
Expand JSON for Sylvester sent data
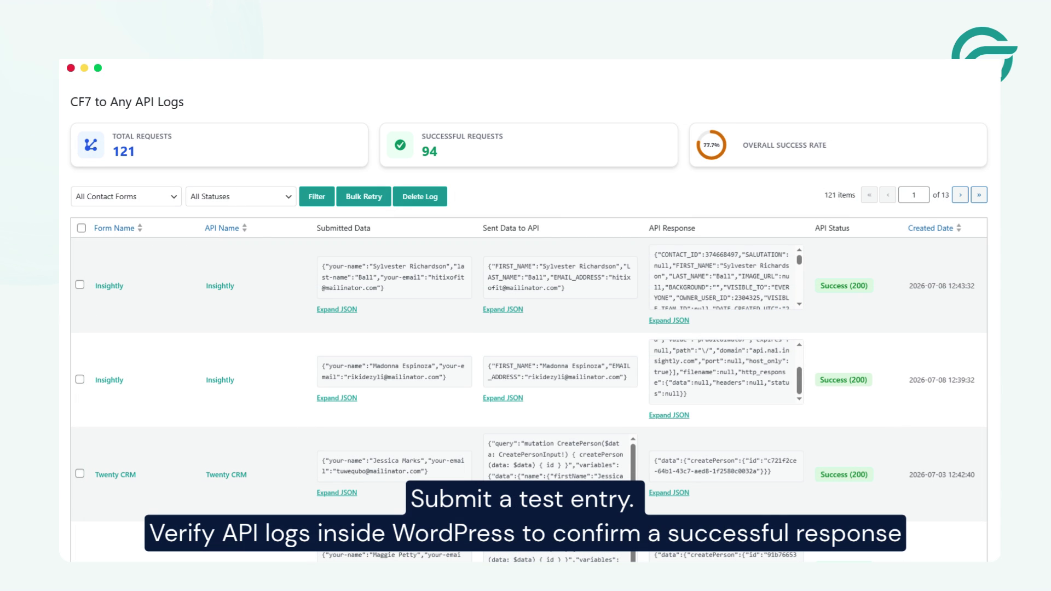[503, 309]
